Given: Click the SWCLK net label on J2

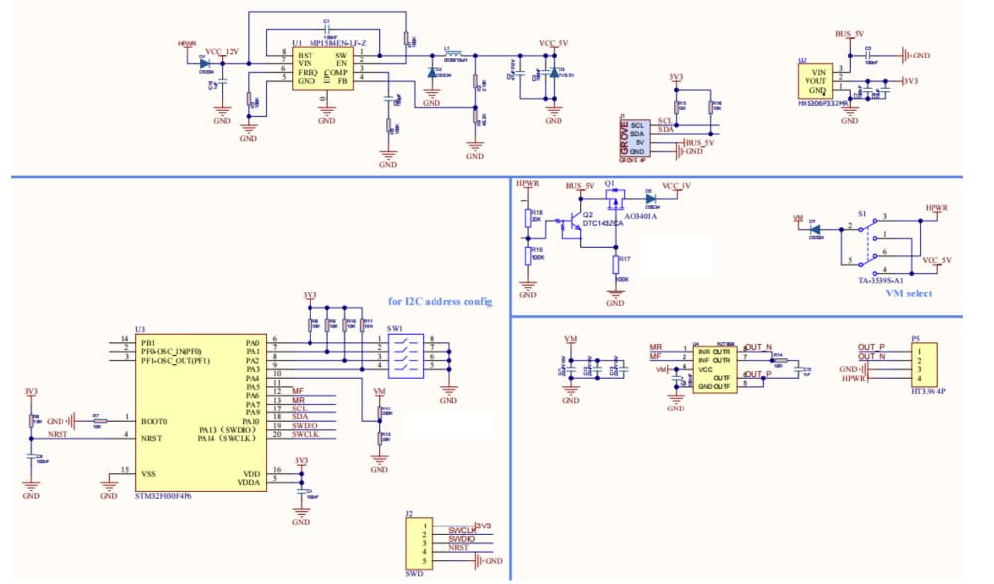Looking at the screenshot, I should click(x=462, y=530).
